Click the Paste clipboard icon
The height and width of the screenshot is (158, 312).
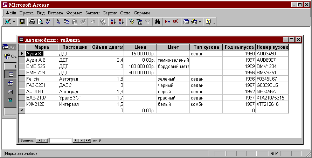pyautogui.click(x=75, y=21)
